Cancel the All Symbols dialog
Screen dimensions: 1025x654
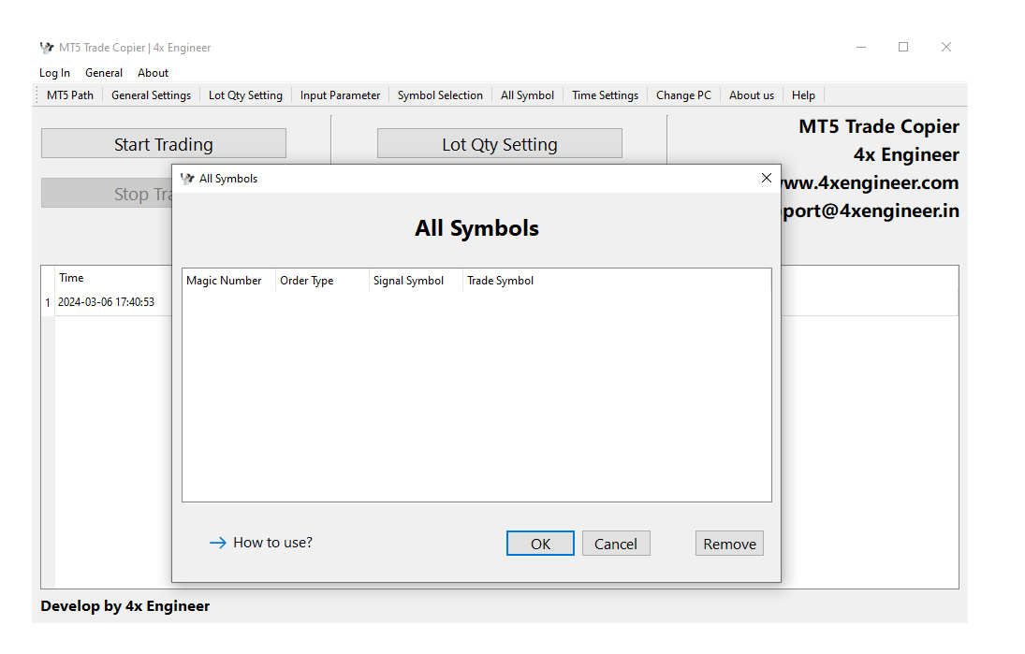coord(616,544)
